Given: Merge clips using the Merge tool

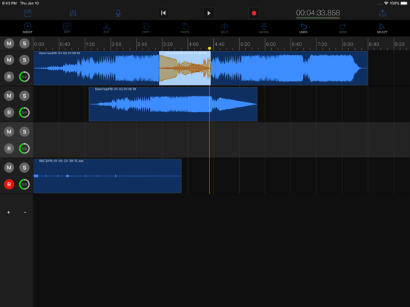Looking at the screenshot, I should pyautogui.click(x=264, y=28).
